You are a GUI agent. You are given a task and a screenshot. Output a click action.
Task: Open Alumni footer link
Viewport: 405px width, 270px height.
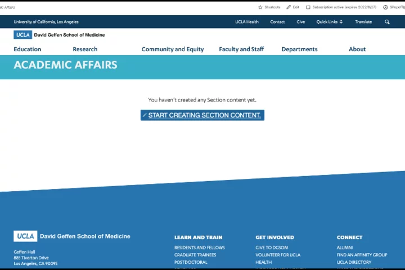coord(345,247)
